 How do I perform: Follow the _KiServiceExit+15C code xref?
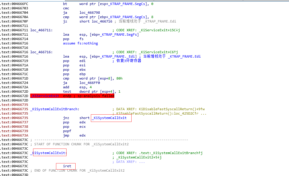tap(159, 30)
